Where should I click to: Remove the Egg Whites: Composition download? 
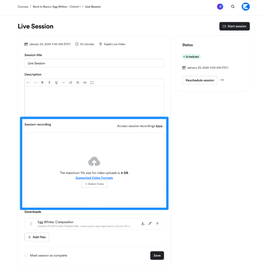[157, 223]
